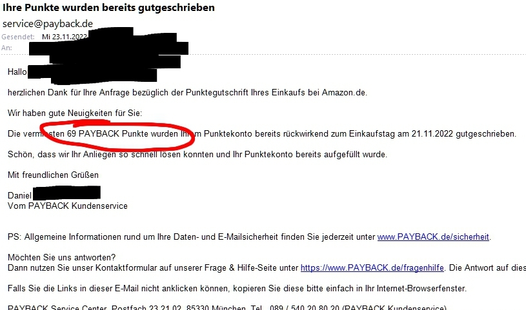Click the sender address service@payback.de
This screenshot has height=310, width=526.
[x=48, y=23]
